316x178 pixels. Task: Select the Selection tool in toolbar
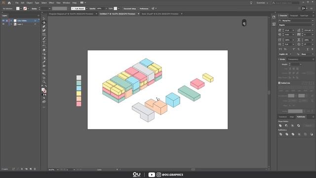44,19
